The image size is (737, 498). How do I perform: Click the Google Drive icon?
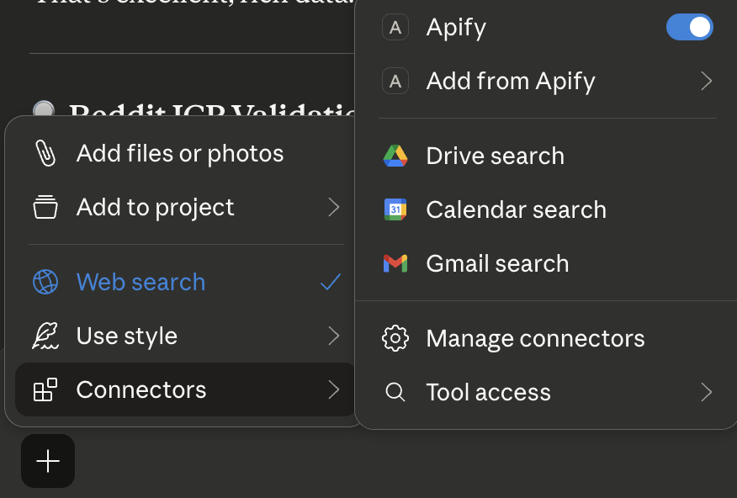click(395, 156)
